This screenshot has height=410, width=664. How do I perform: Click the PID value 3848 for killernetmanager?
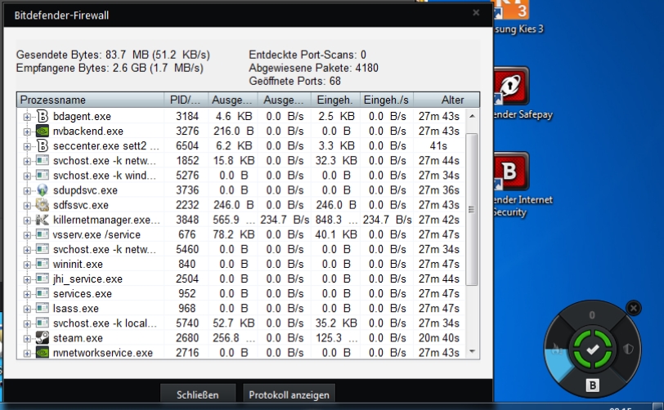pos(187,220)
